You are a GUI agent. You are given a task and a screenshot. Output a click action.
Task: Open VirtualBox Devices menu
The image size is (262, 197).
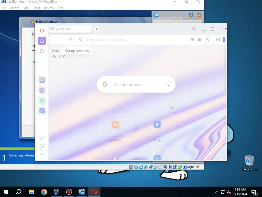[x=49, y=8]
